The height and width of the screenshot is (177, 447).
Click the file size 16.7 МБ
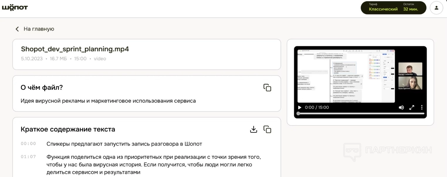tap(58, 59)
